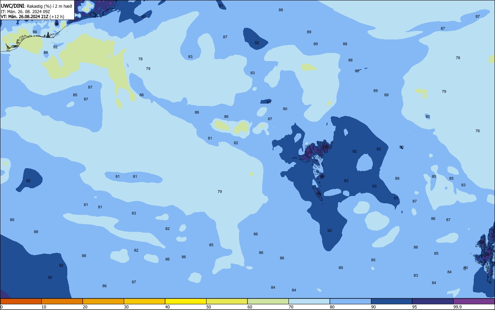Pick the 90–95 dark blue legend swatch
495x310 pixels.
pos(391,301)
